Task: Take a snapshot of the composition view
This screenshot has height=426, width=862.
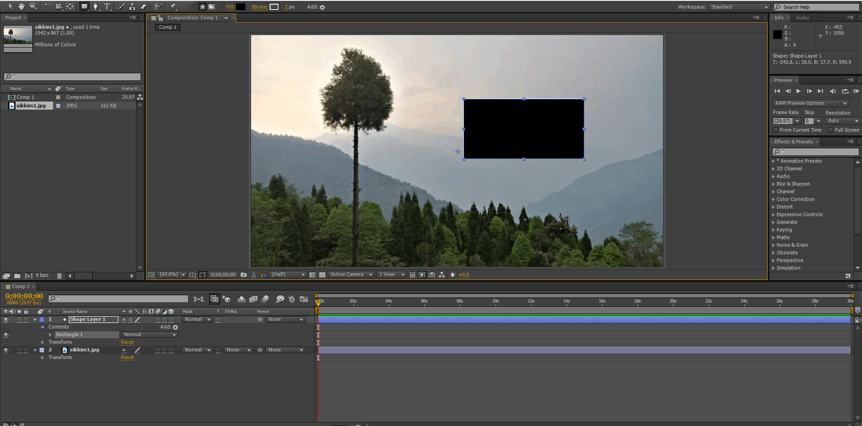Action: pyautogui.click(x=243, y=275)
